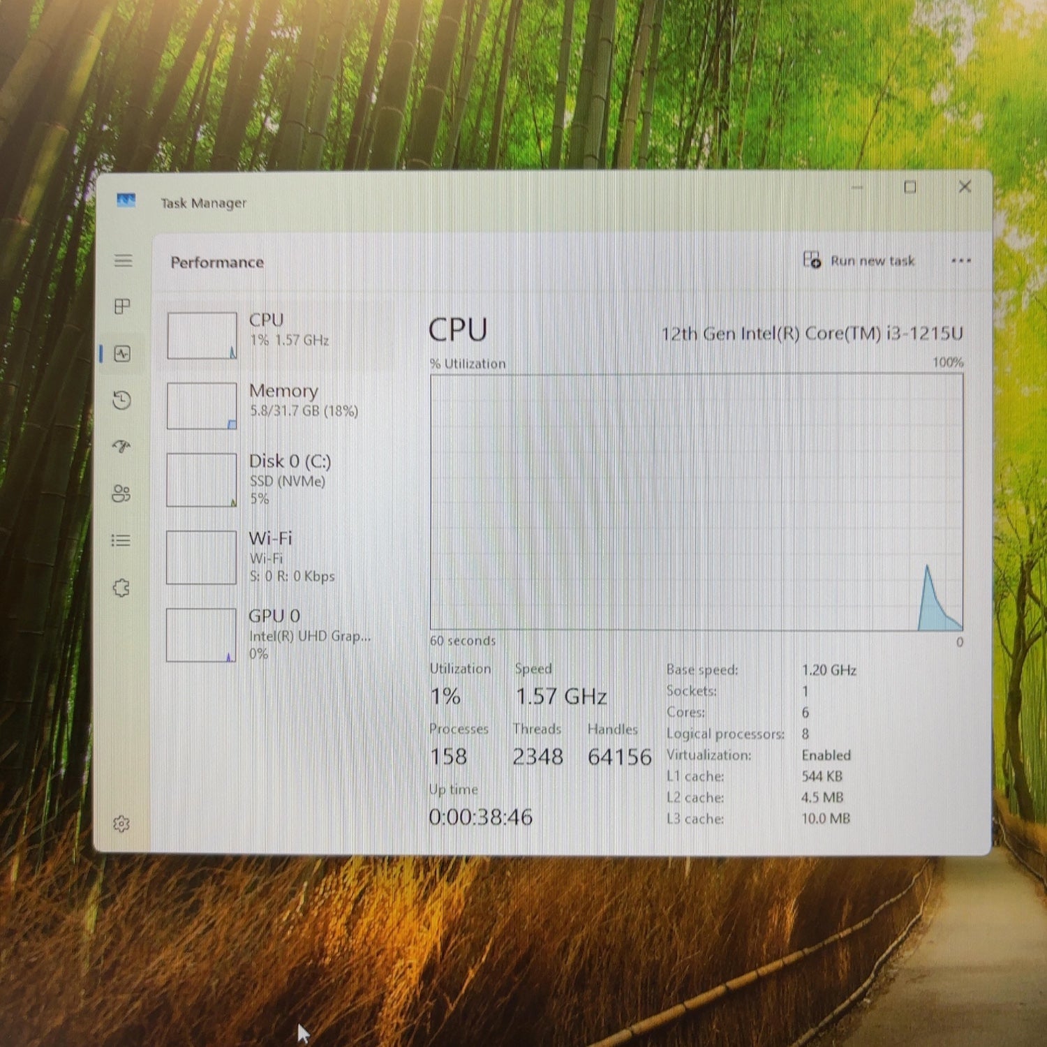1047x1047 pixels.
Task: Select the Performance page icon
Action: (x=122, y=354)
